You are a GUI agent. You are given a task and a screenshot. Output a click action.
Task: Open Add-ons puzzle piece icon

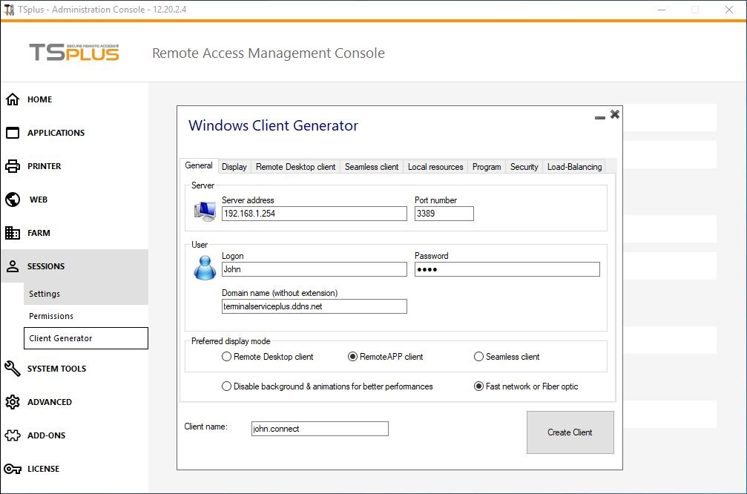point(13,435)
